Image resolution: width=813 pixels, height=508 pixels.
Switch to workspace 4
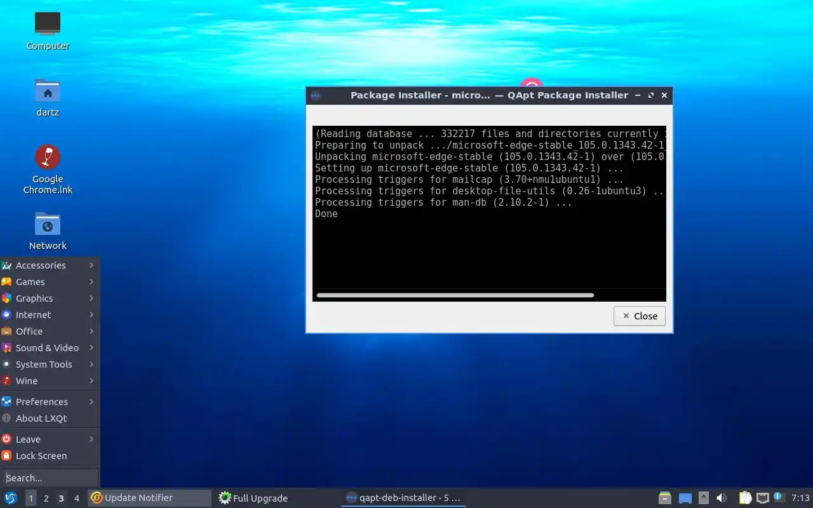point(77,498)
